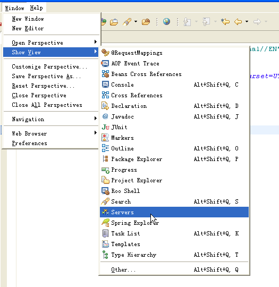This screenshot has height=287, width=279.
Task: Click the Back arrow toolbar icon
Action: coord(238,22)
